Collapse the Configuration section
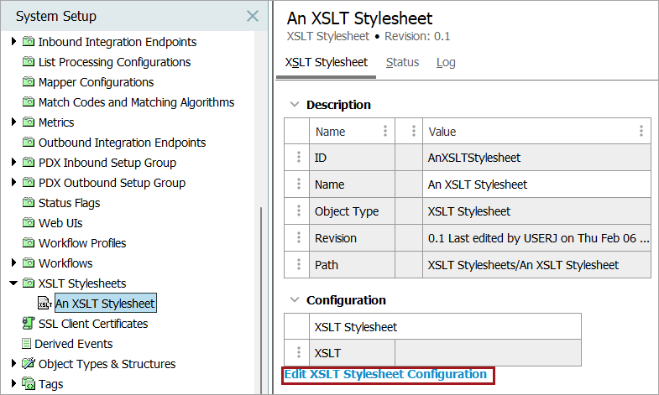This screenshot has width=659, height=395. click(293, 300)
